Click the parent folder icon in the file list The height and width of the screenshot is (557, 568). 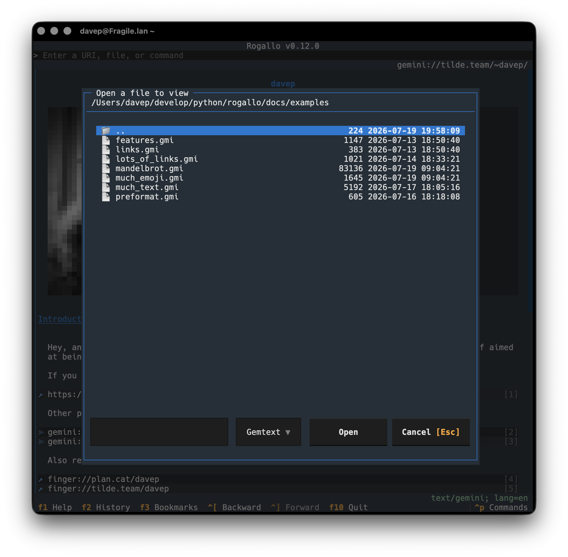[x=106, y=131]
